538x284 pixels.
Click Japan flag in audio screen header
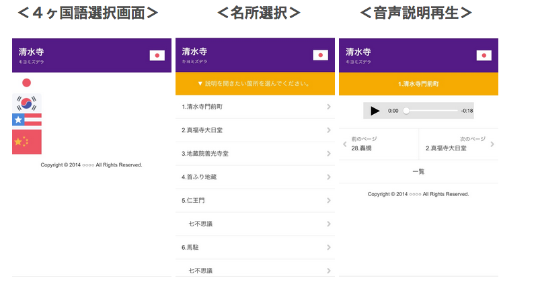pos(484,55)
